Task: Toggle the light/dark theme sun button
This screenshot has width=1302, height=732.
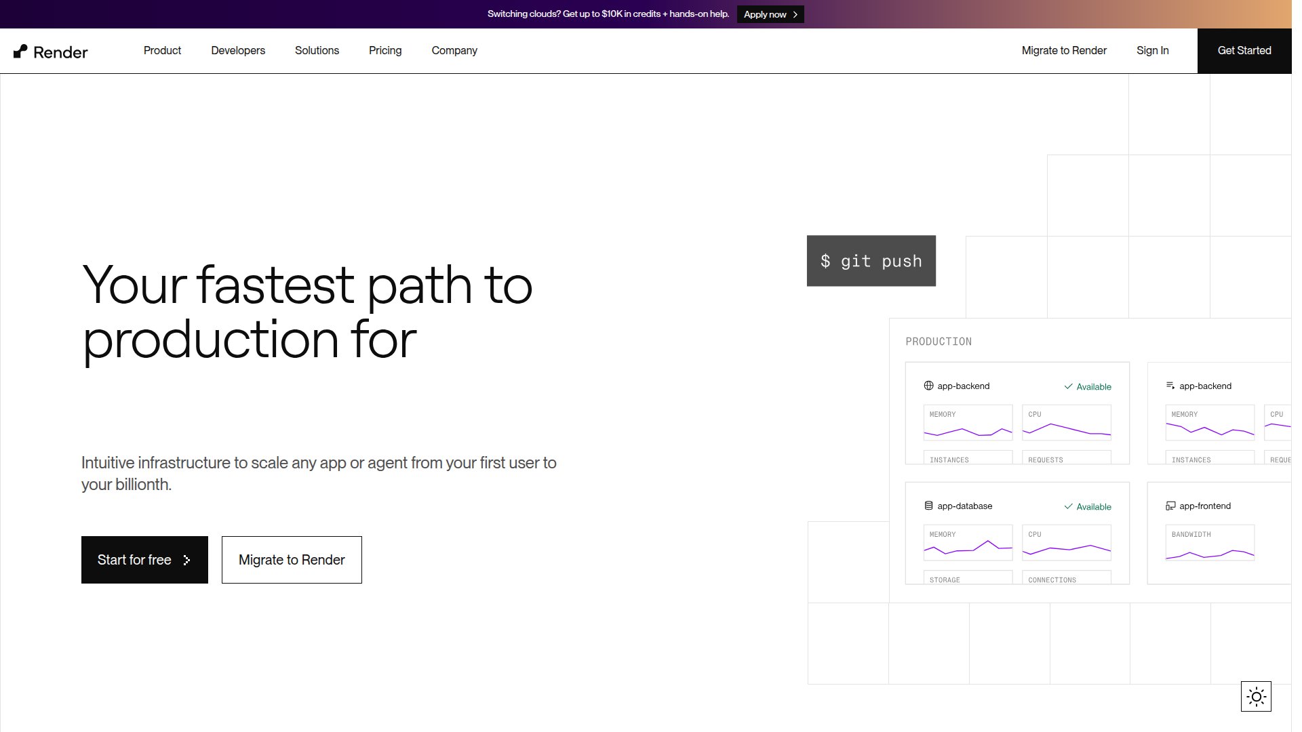Action: coord(1256,697)
